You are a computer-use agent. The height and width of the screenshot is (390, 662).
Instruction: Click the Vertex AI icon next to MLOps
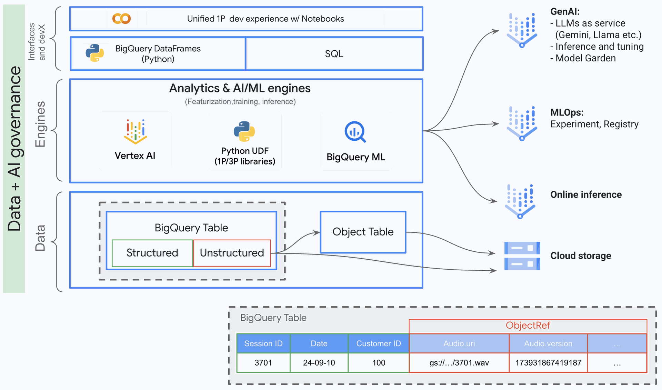522,123
